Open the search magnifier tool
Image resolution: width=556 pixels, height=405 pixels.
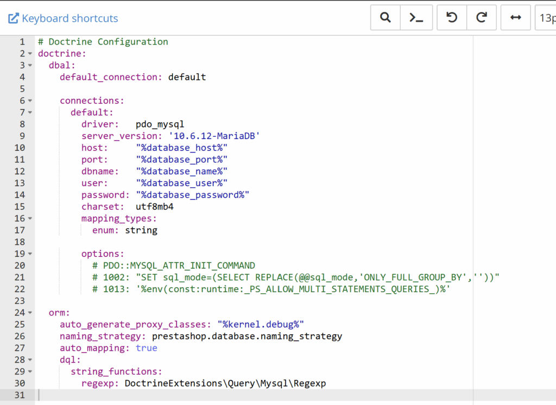[x=386, y=18]
